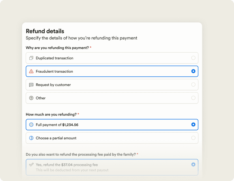Viewport: 234px width, 181px height.
Task: Click the duplicated transaction copy icon
Action: tap(32, 58)
